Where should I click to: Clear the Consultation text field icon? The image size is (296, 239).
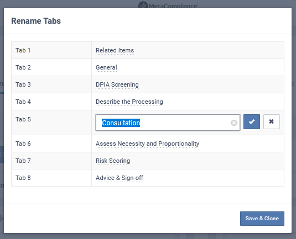pyautogui.click(x=233, y=123)
